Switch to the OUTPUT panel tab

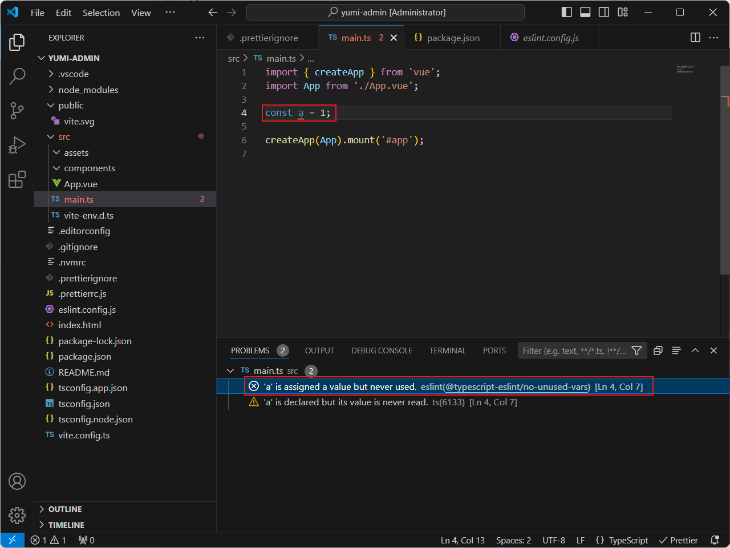(x=319, y=350)
